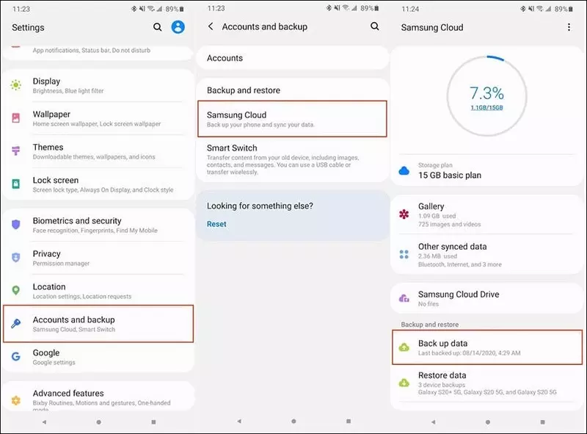Open Smart Switch

292,159
